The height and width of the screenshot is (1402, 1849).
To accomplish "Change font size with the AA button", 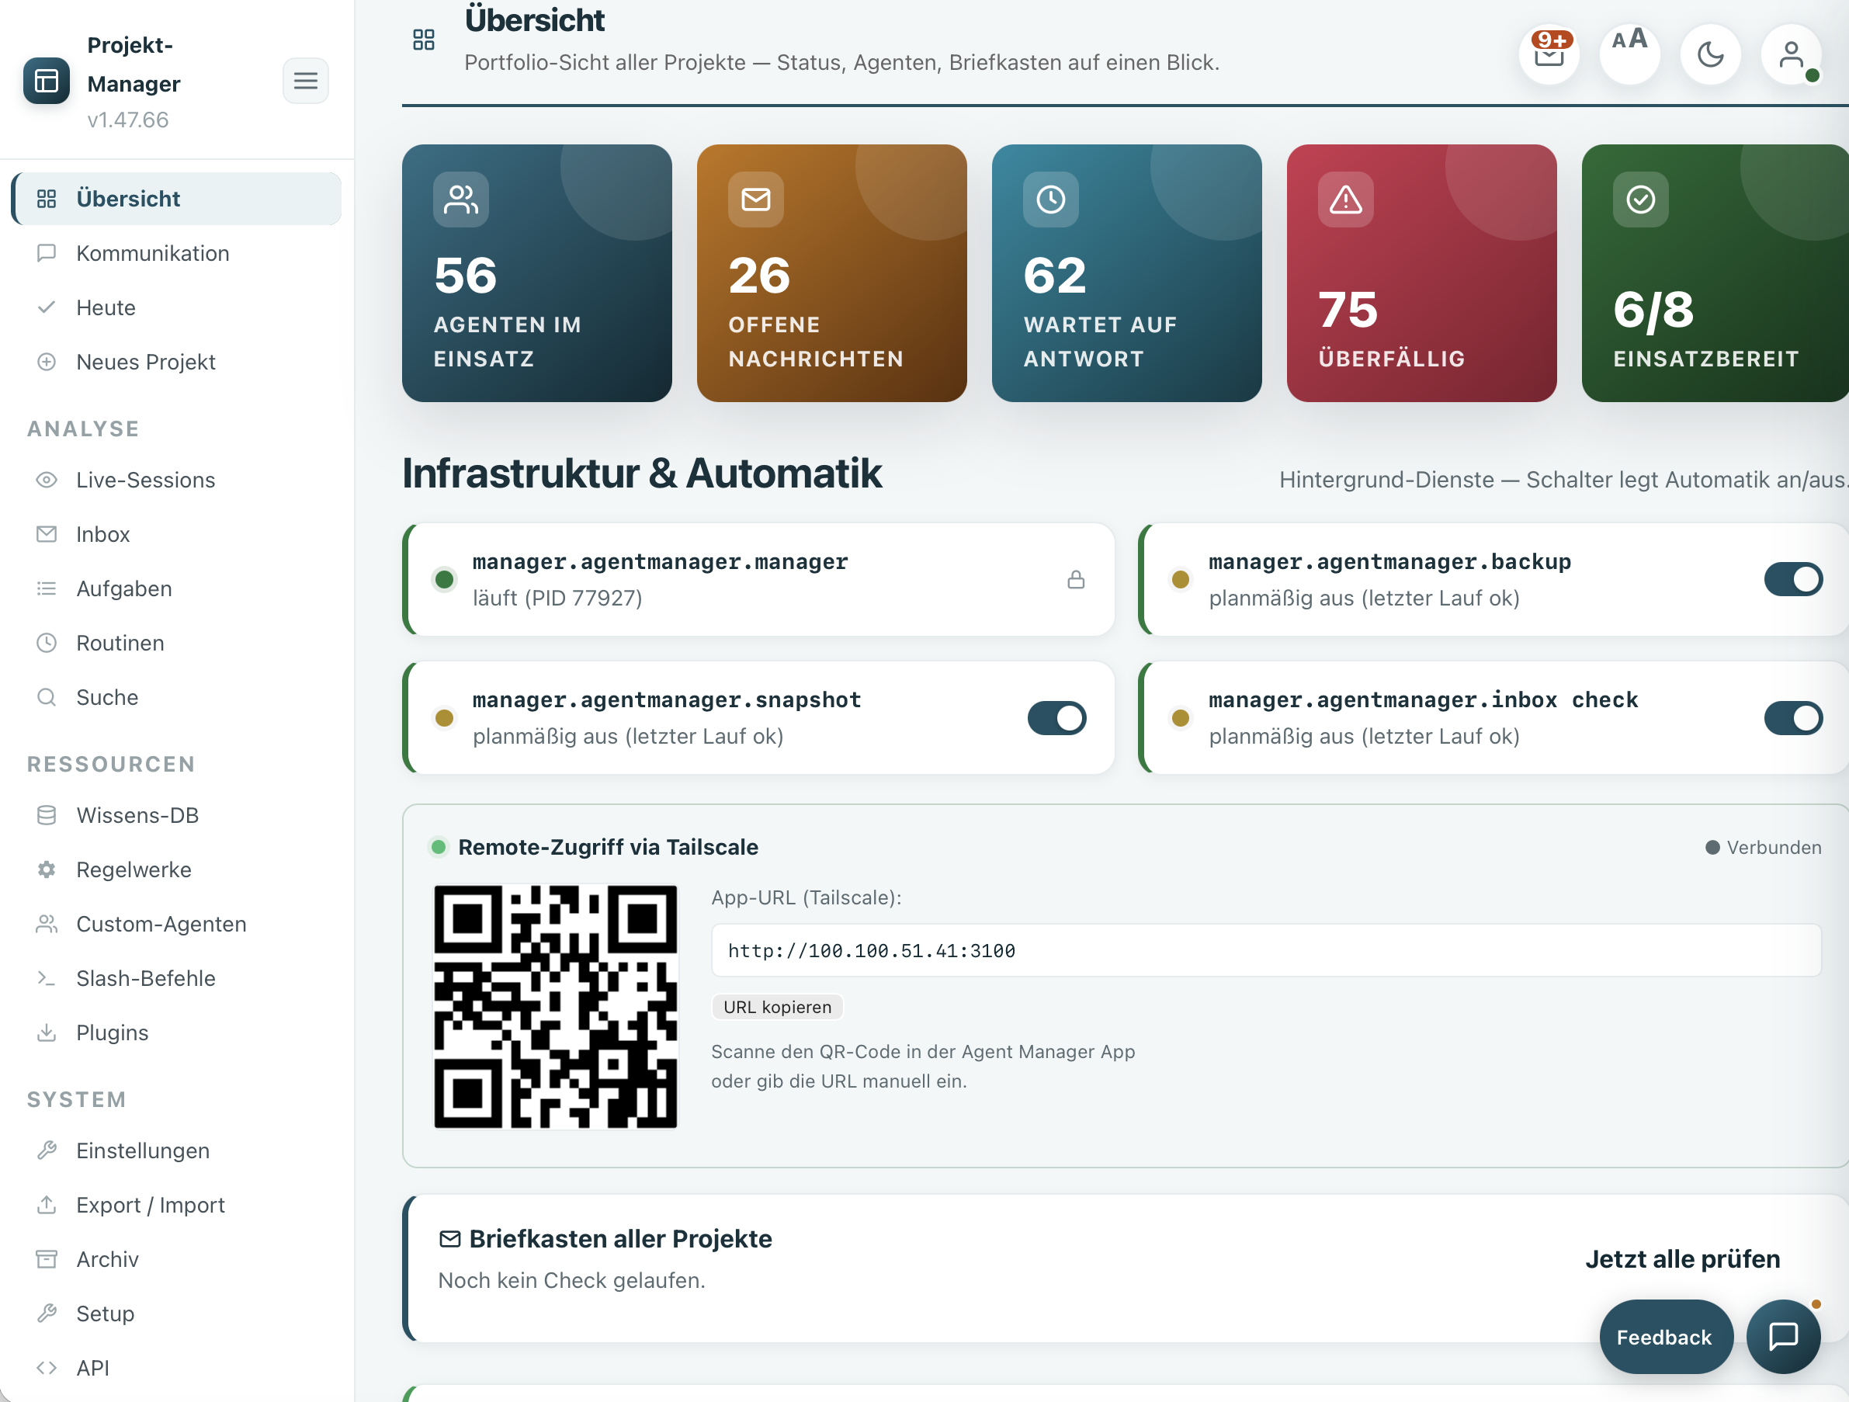I will (x=1629, y=54).
